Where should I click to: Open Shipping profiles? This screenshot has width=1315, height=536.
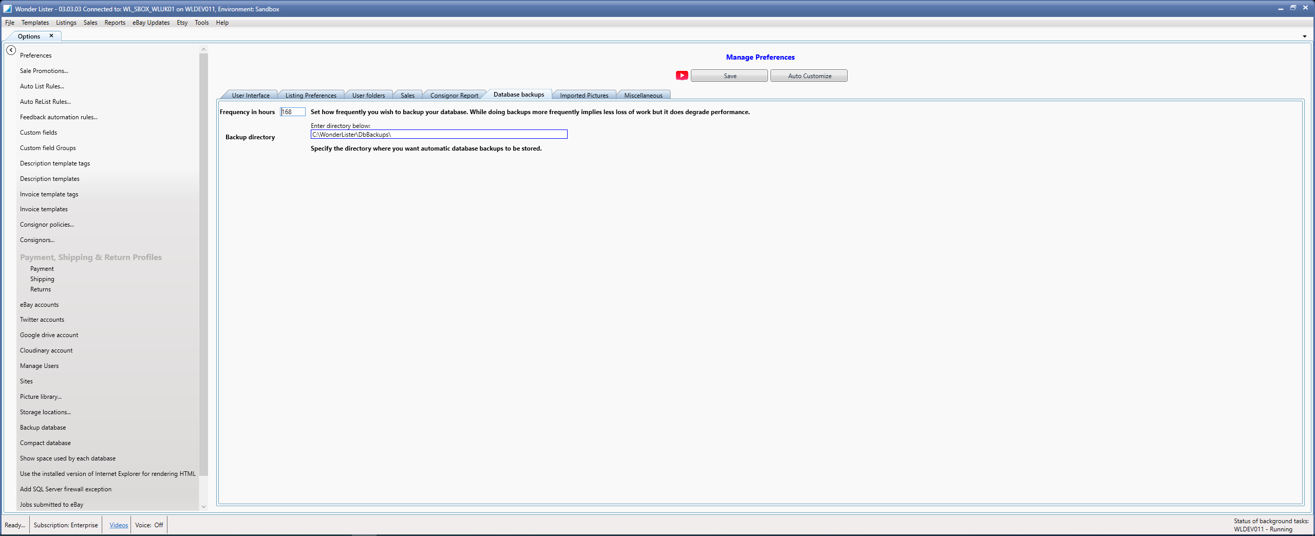click(42, 279)
